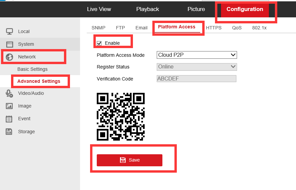The width and height of the screenshot is (296, 190).
Task: Click the Local monitor icon in sidebar
Action: click(x=9, y=31)
